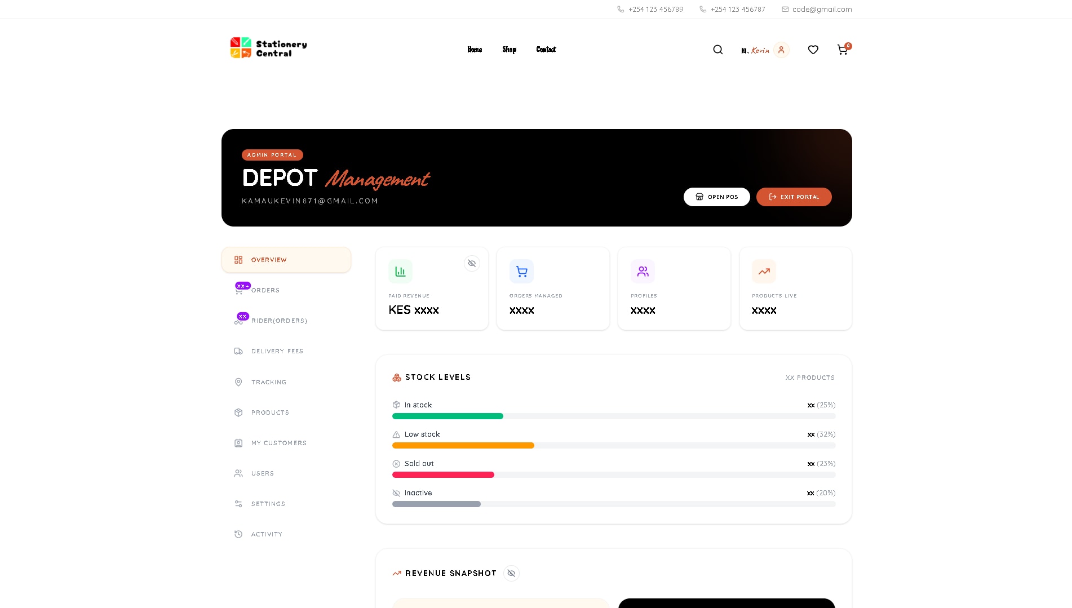
Task: Click the Delivery Fees truck icon
Action: pos(238,351)
